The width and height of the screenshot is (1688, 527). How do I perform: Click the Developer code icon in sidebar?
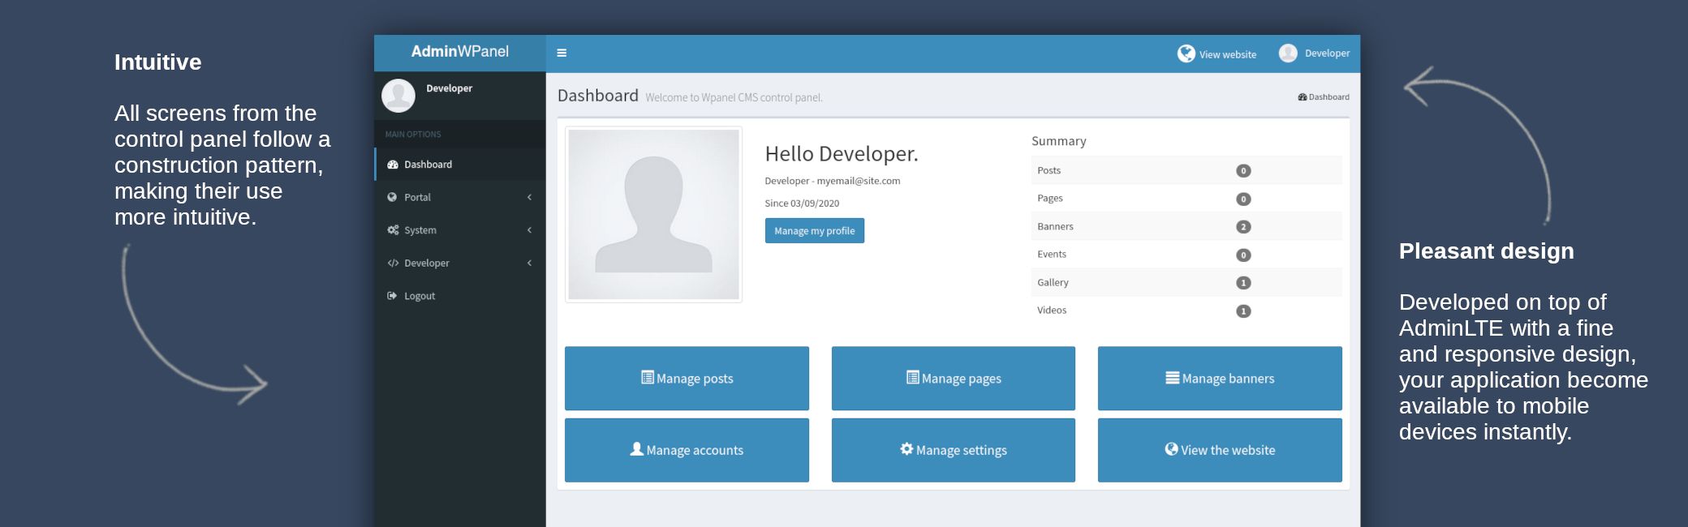[x=393, y=263]
